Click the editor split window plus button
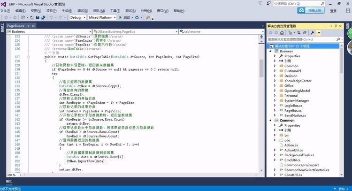 click(261, 37)
